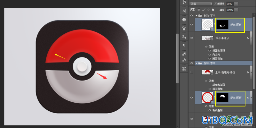Open the 不透明度 opacity slider arrow

coord(236,4)
